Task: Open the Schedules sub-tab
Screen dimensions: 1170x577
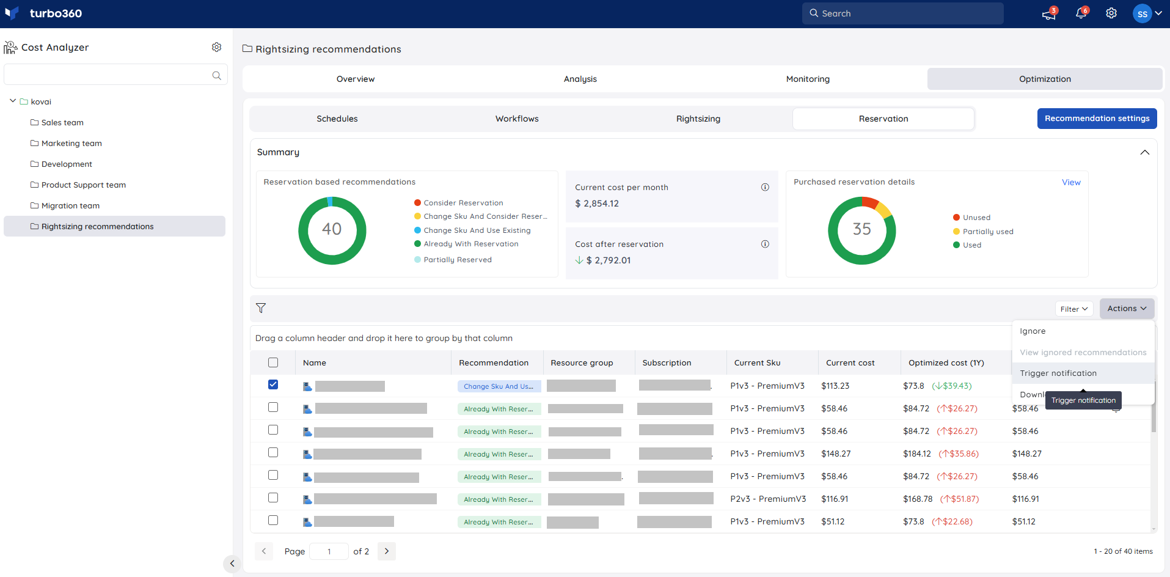Action: (337, 119)
